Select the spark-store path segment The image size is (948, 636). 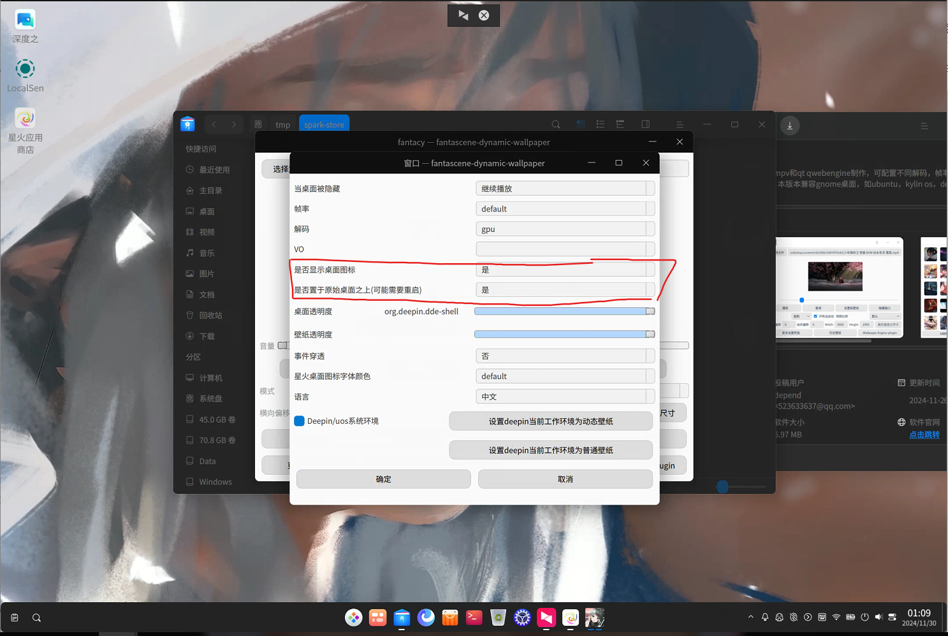[x=324, y=124]
